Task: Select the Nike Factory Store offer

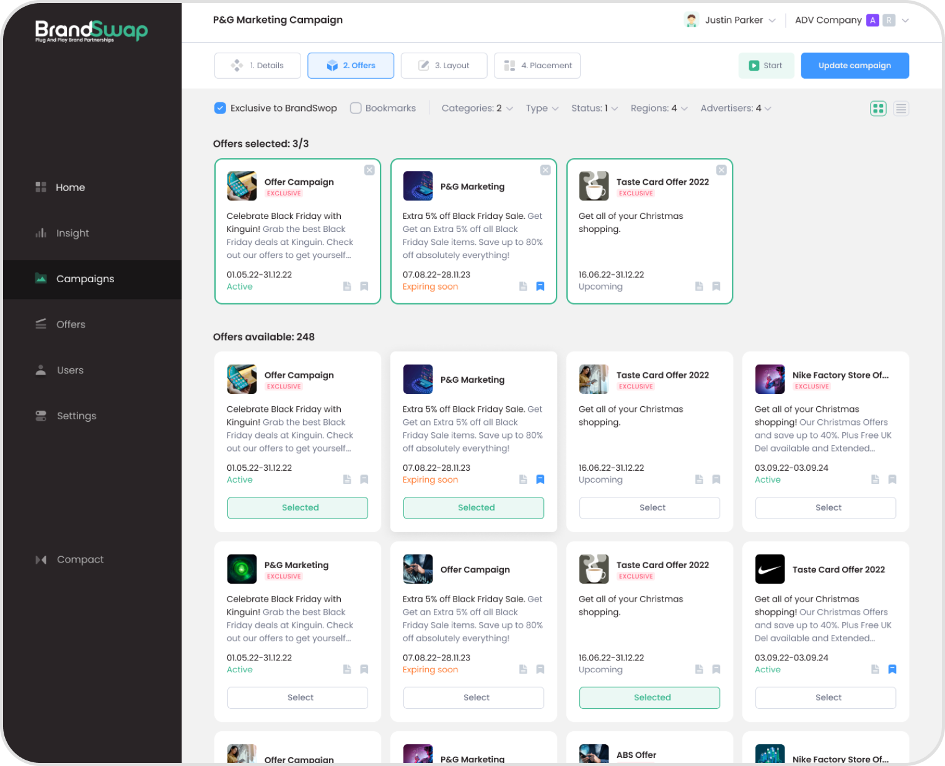Action: click(x=825, y=508)
